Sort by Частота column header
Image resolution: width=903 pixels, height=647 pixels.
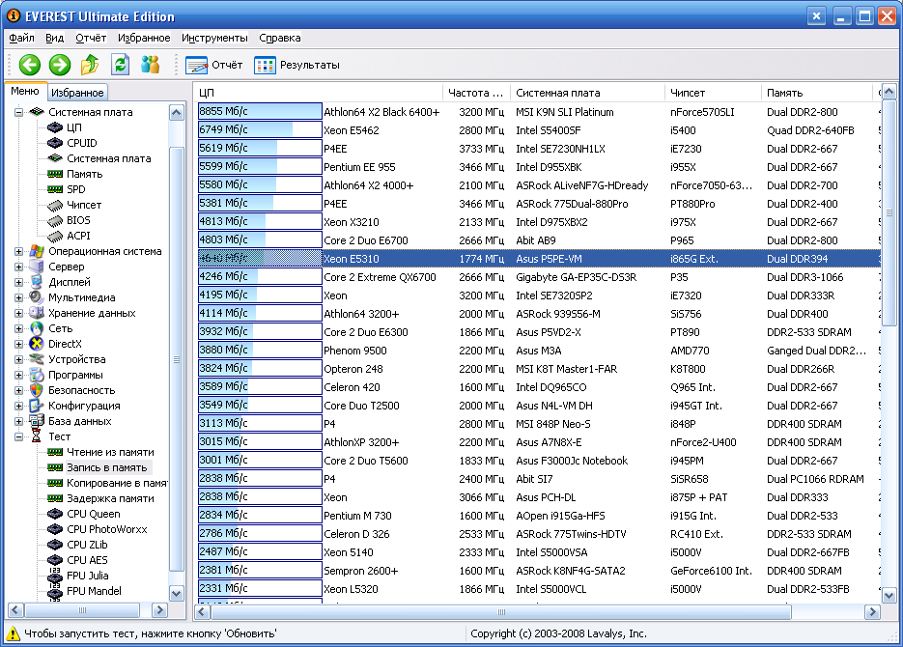pos(477,93)
